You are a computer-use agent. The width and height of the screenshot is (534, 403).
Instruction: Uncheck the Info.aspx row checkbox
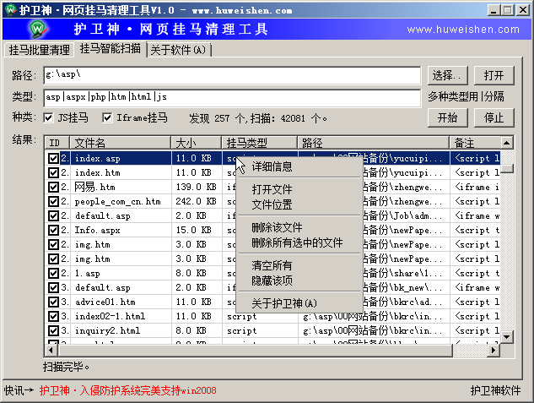[x=53, y=230]
